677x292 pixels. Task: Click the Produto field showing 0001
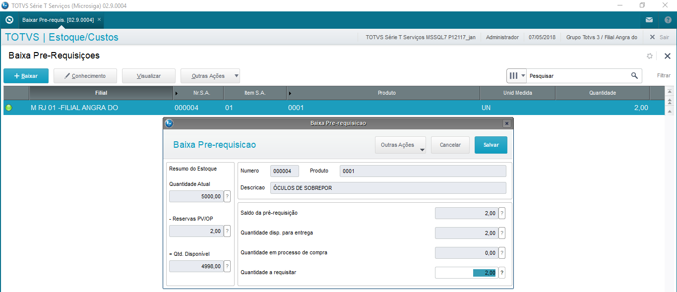click(423, 171)
